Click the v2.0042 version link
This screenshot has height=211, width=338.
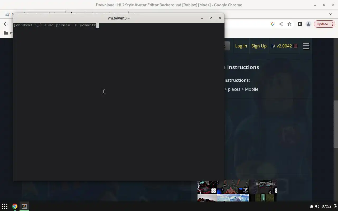[x=284, y=46]
